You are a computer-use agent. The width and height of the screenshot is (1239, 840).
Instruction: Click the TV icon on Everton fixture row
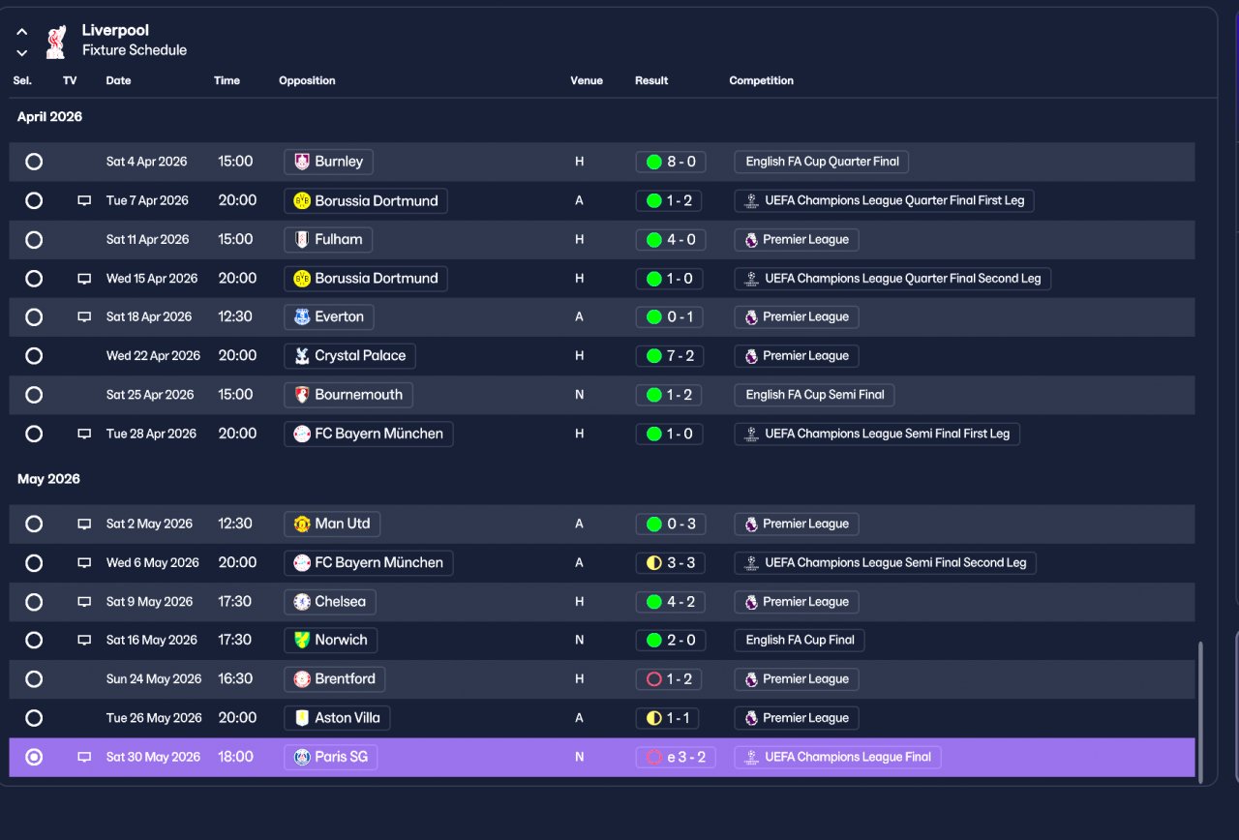coord(84,316)
